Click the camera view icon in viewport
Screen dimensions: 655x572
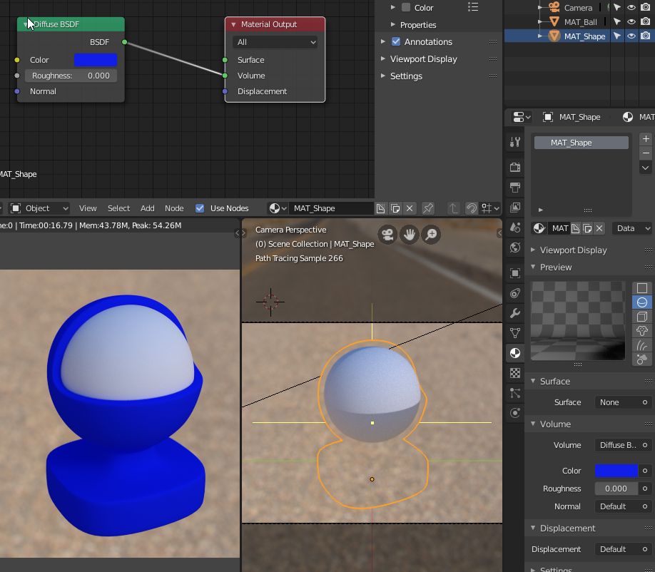pyautogui.click(x=387, y=235)
